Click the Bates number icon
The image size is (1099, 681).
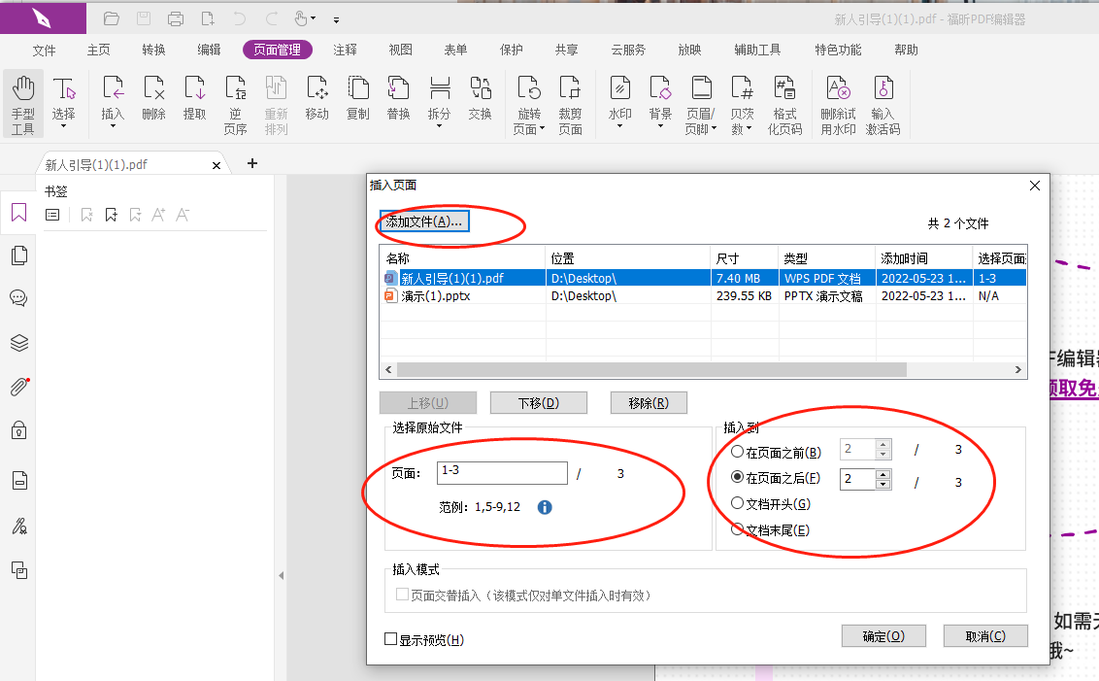tap(742, 89)
